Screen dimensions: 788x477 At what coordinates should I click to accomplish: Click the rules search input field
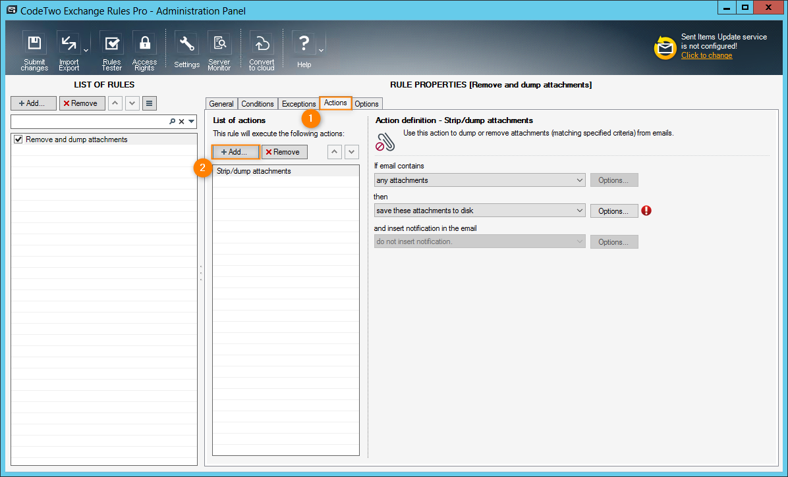[90, 121]
